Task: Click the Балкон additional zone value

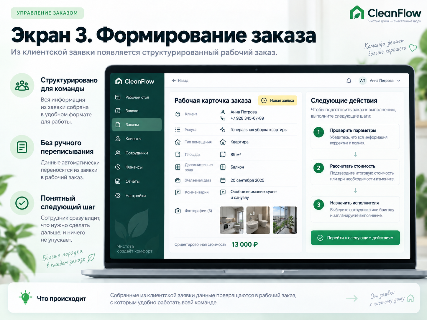Action: [x=237, y=167]
